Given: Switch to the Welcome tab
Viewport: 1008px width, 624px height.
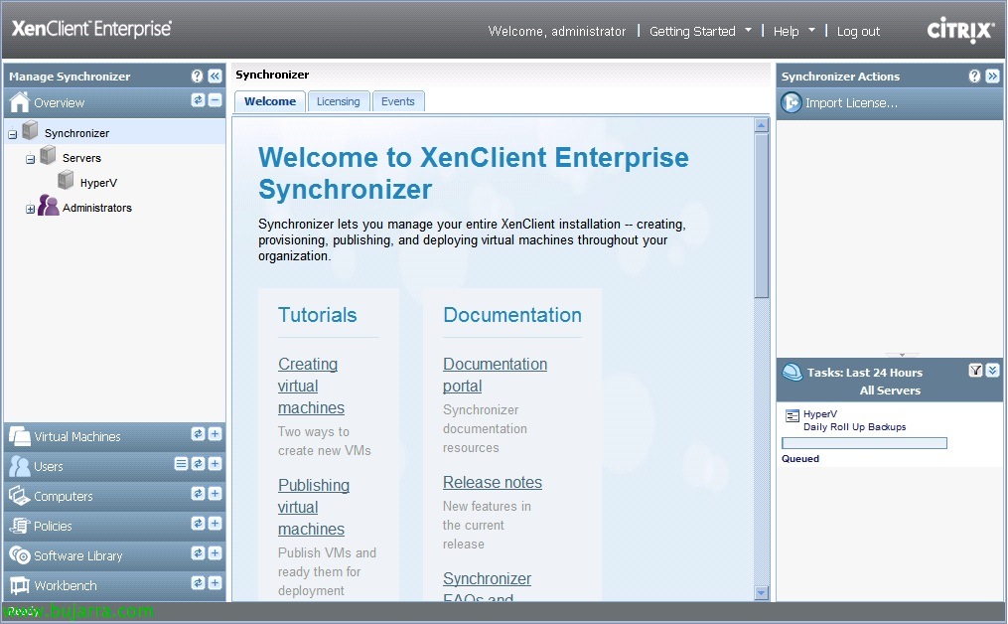Looking at the screenshot, I should pyautogui.click(x=270, y=101).
